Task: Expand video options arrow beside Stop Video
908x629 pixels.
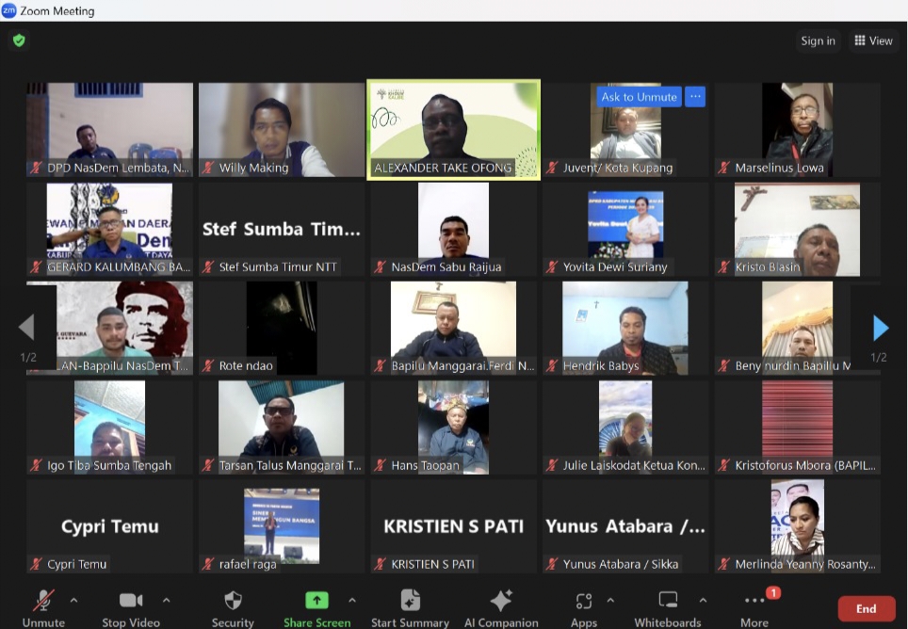Action: point(167,600)
